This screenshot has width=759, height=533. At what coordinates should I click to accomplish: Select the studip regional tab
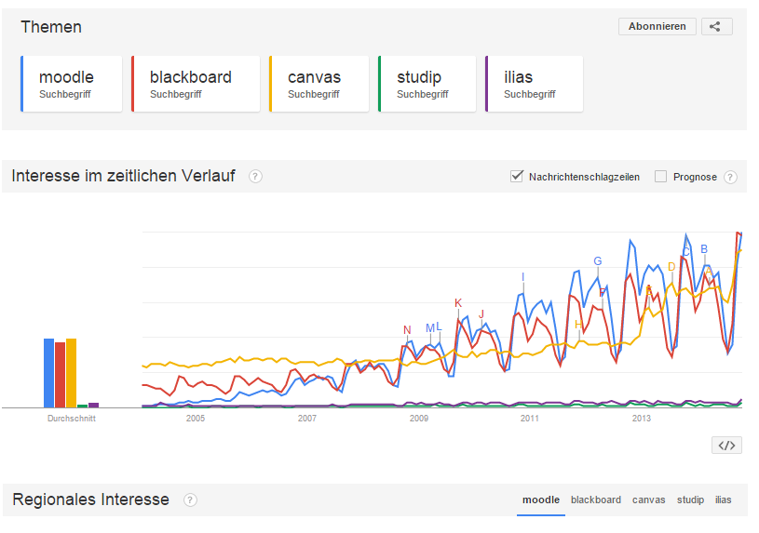[x=690, y=500]
